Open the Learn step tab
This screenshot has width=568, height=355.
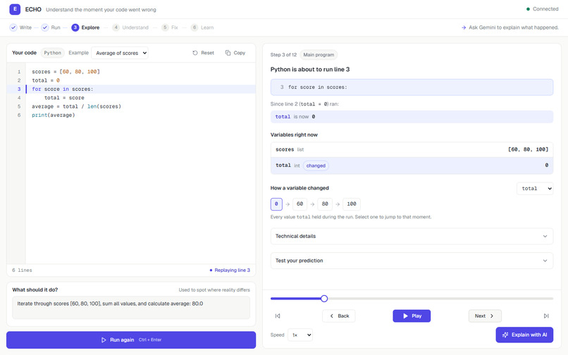pos(202,27)
